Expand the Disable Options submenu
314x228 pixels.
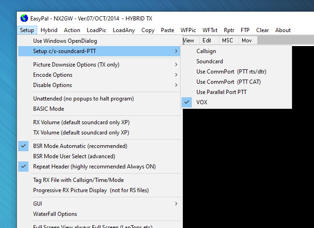tap(52, 85)
